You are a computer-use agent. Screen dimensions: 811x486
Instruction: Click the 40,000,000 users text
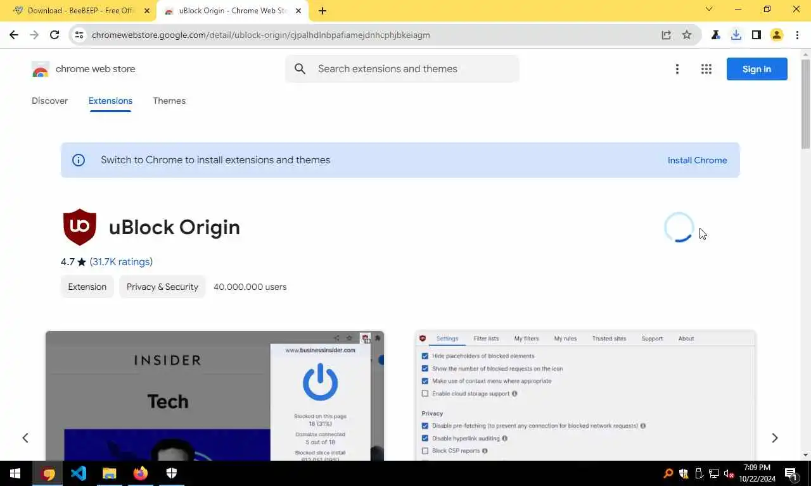(250, 287)
